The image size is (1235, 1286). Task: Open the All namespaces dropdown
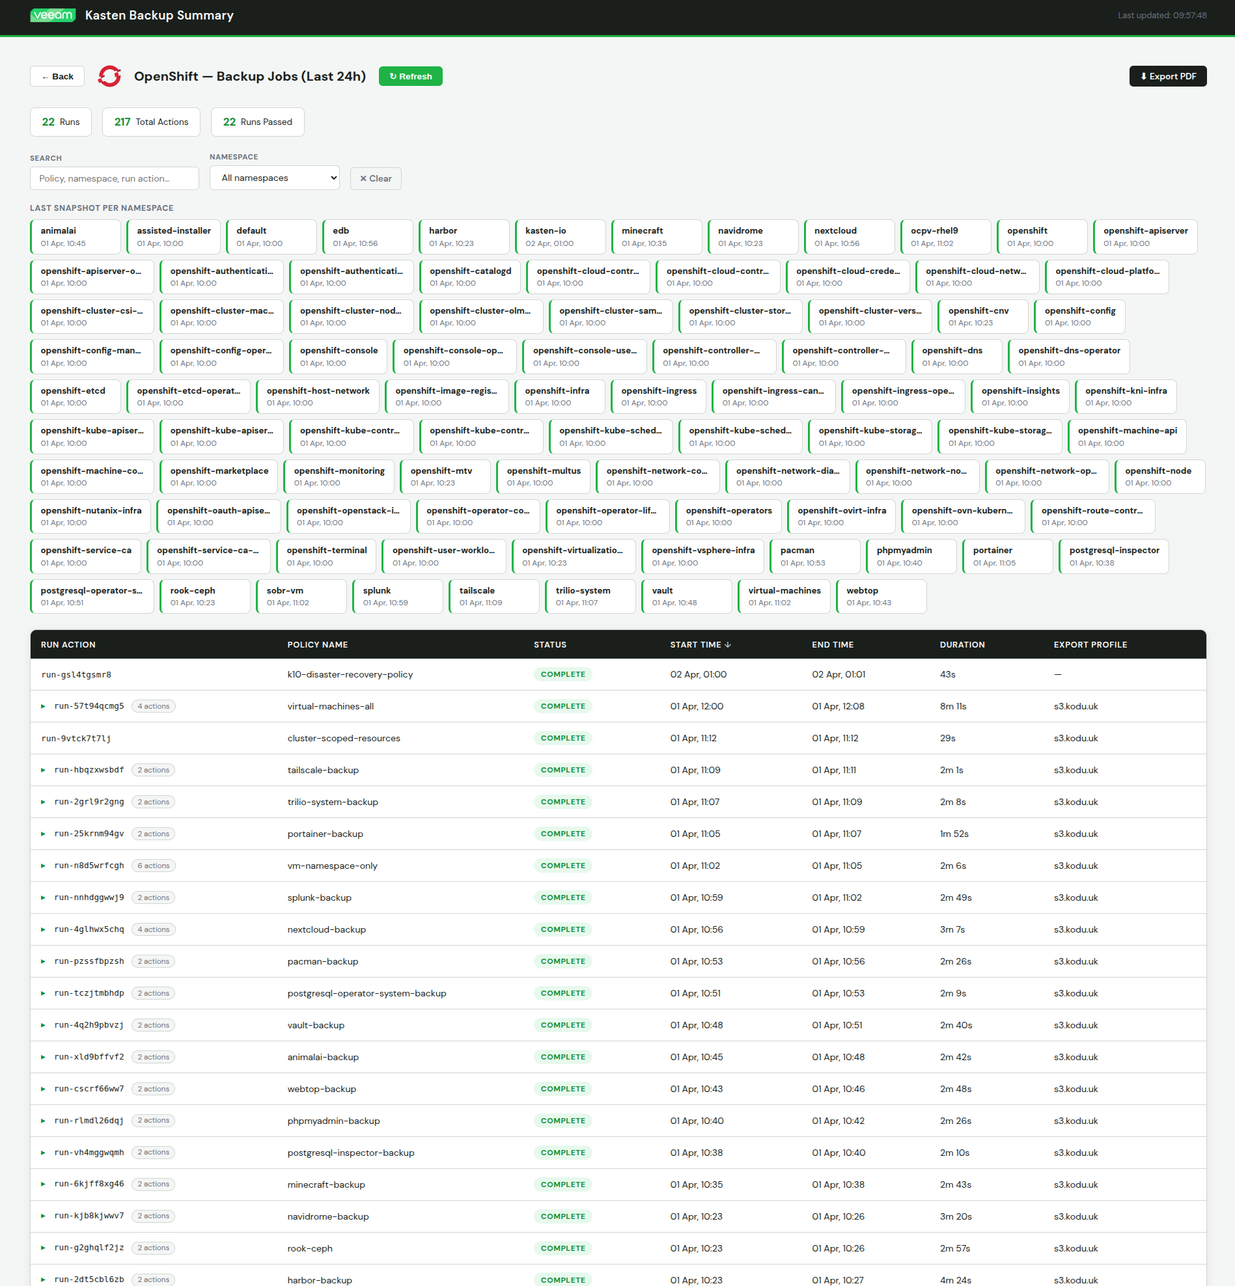tap(274, 178)
